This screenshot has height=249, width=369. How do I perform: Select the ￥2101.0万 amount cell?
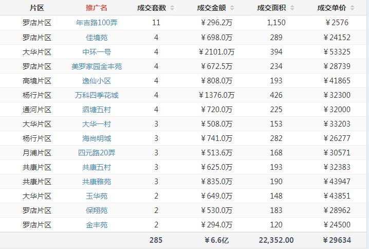(216, 52)
